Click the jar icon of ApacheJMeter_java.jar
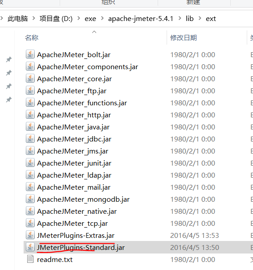 tap(30, 127)
